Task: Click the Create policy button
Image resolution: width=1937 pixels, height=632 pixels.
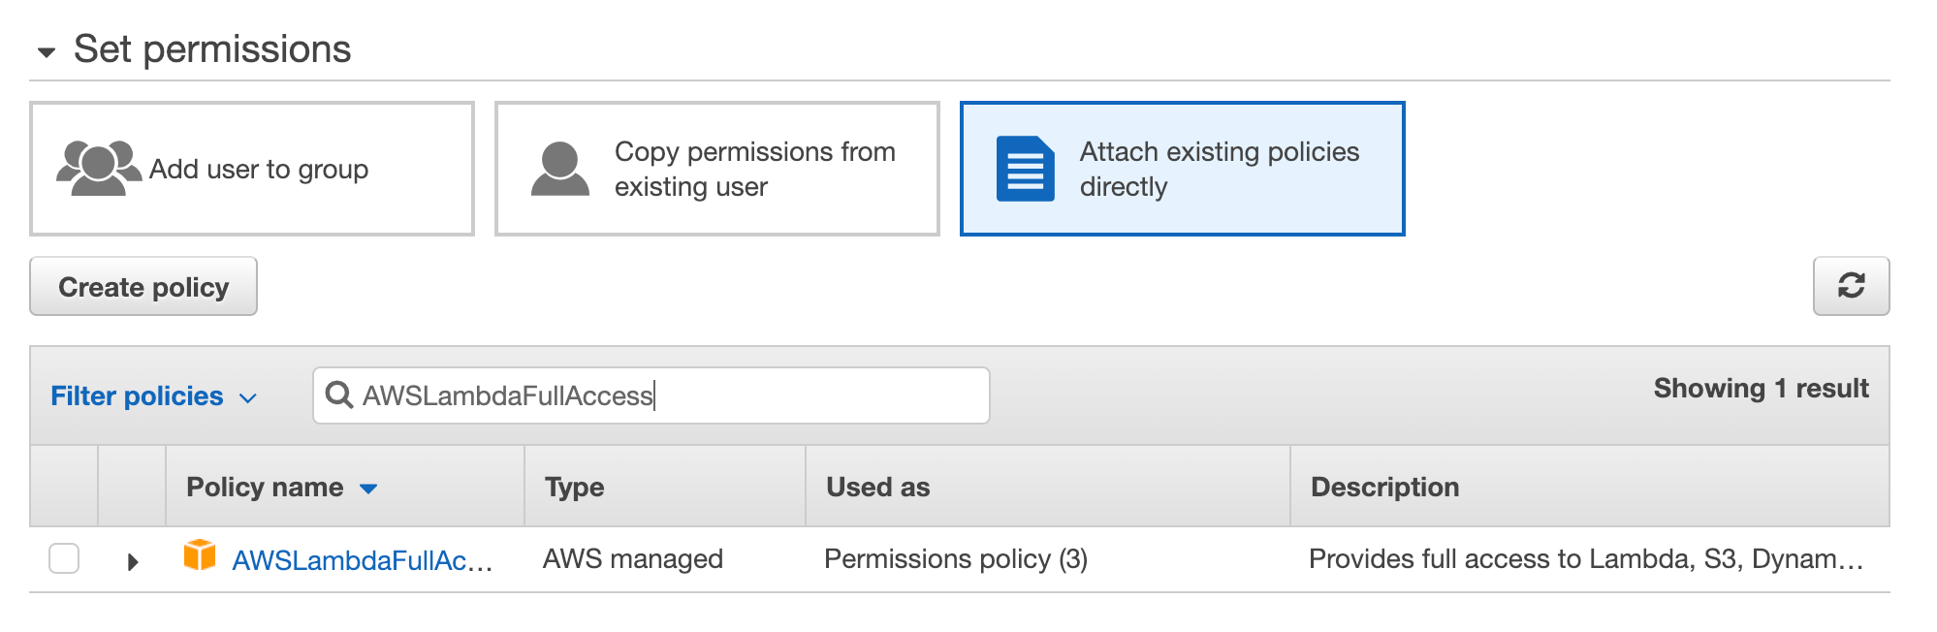Action: (143, 286)
